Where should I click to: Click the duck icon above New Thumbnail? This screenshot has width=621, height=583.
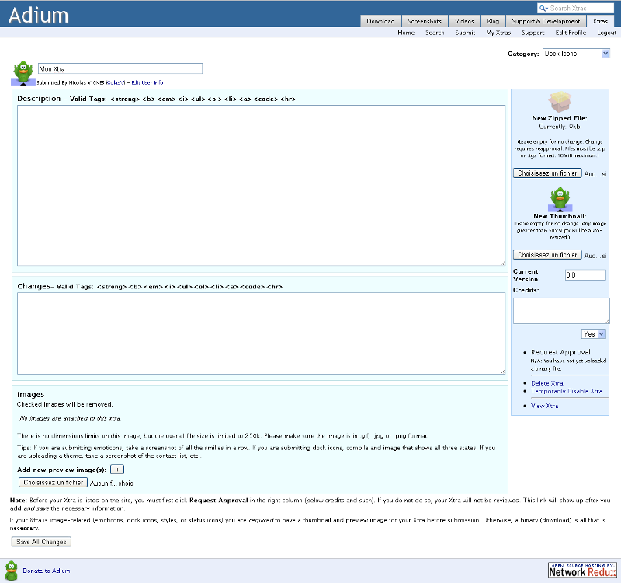click(559, 200)
